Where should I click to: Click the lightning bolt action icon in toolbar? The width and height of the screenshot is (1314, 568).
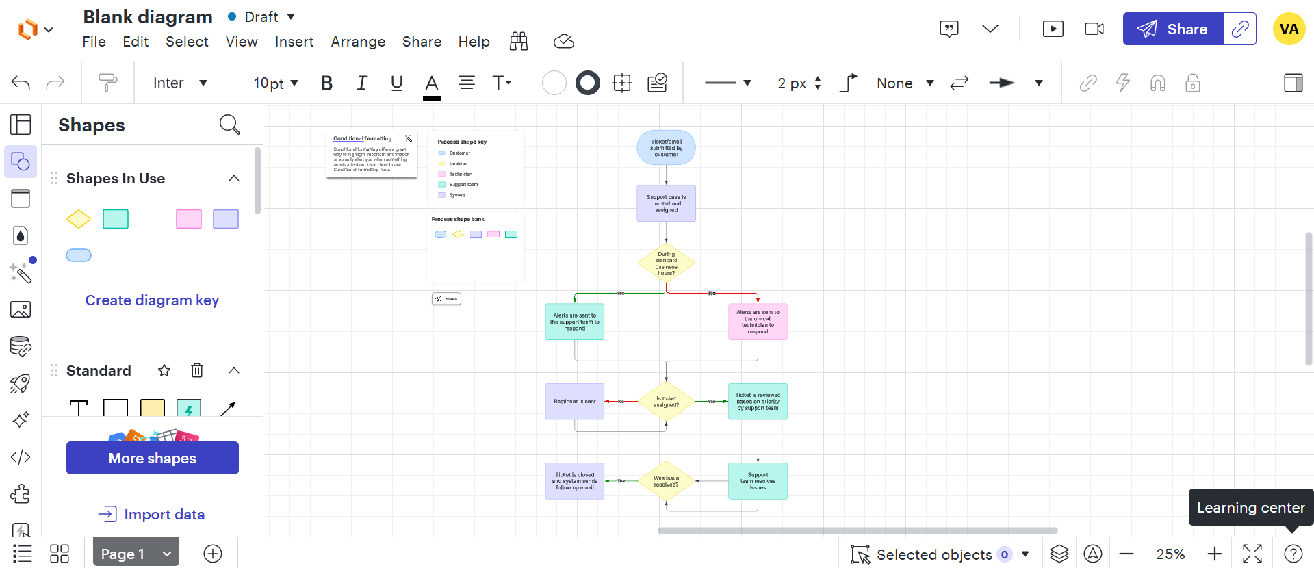(x=1123, y=83)
